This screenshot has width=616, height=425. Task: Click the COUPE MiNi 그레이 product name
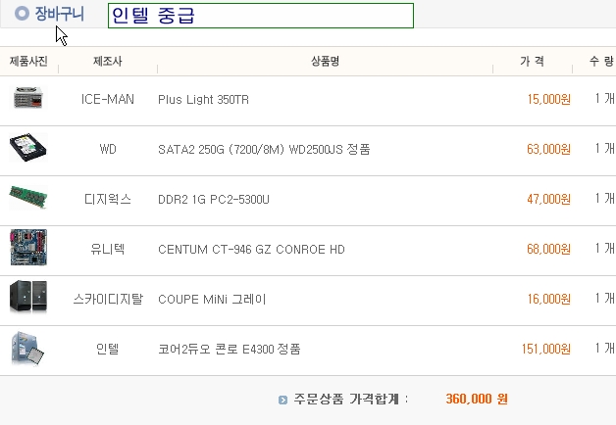click(x=212, y=299)
